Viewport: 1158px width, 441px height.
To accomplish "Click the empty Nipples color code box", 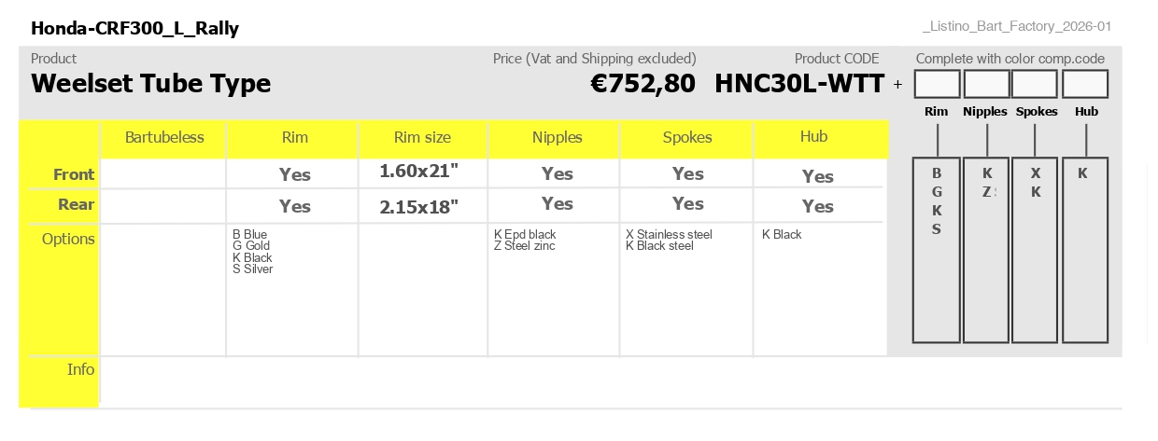I will coord(986,84).
